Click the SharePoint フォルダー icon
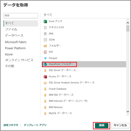 pos(45,64)
